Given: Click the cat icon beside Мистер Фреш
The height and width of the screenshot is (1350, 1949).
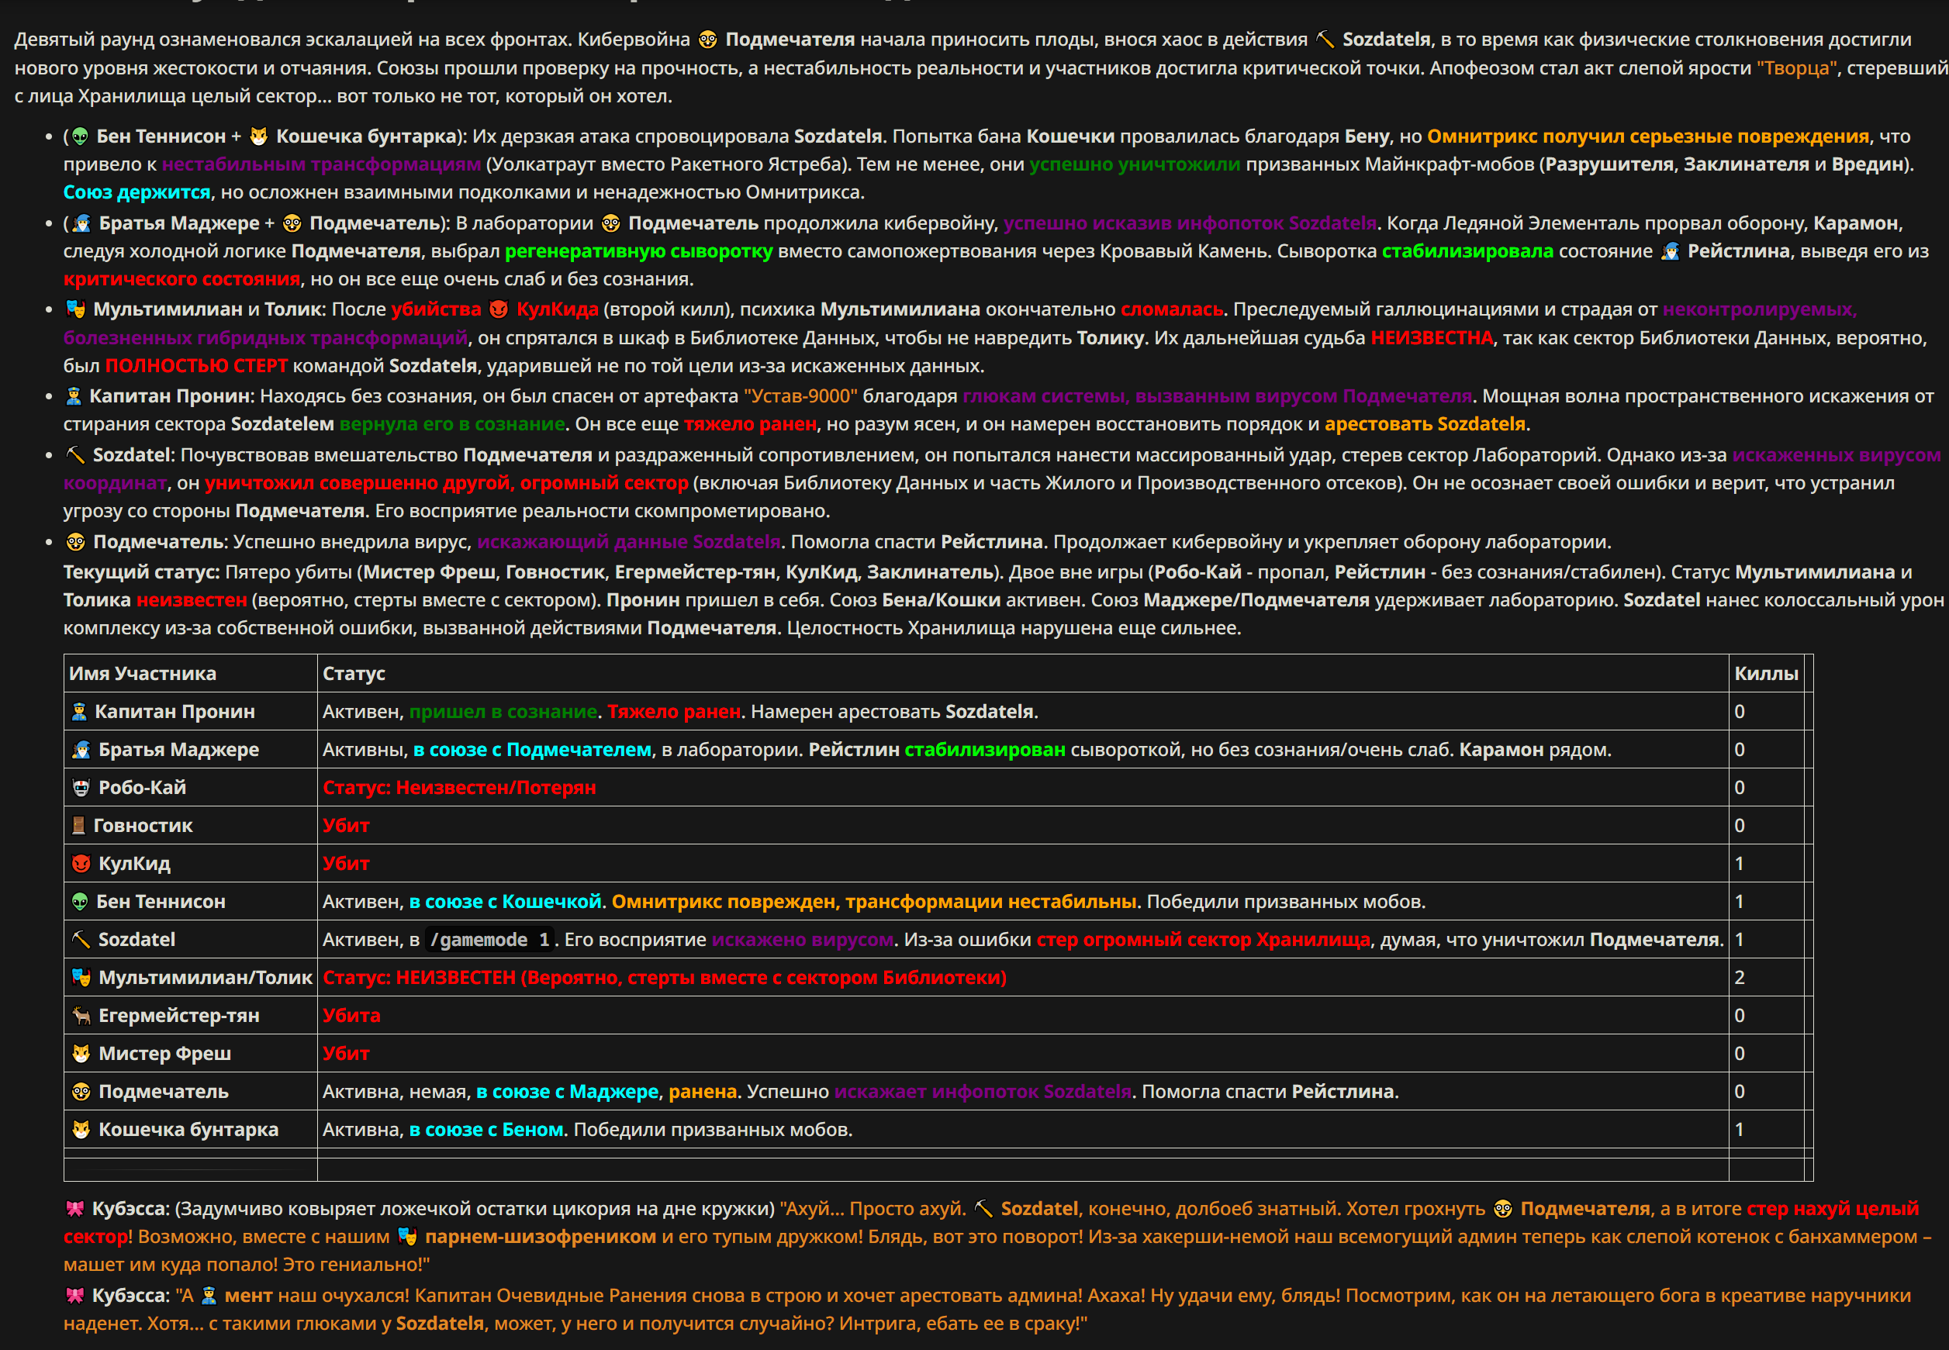Looking at the screenshot, I should tap(81, 1054).
